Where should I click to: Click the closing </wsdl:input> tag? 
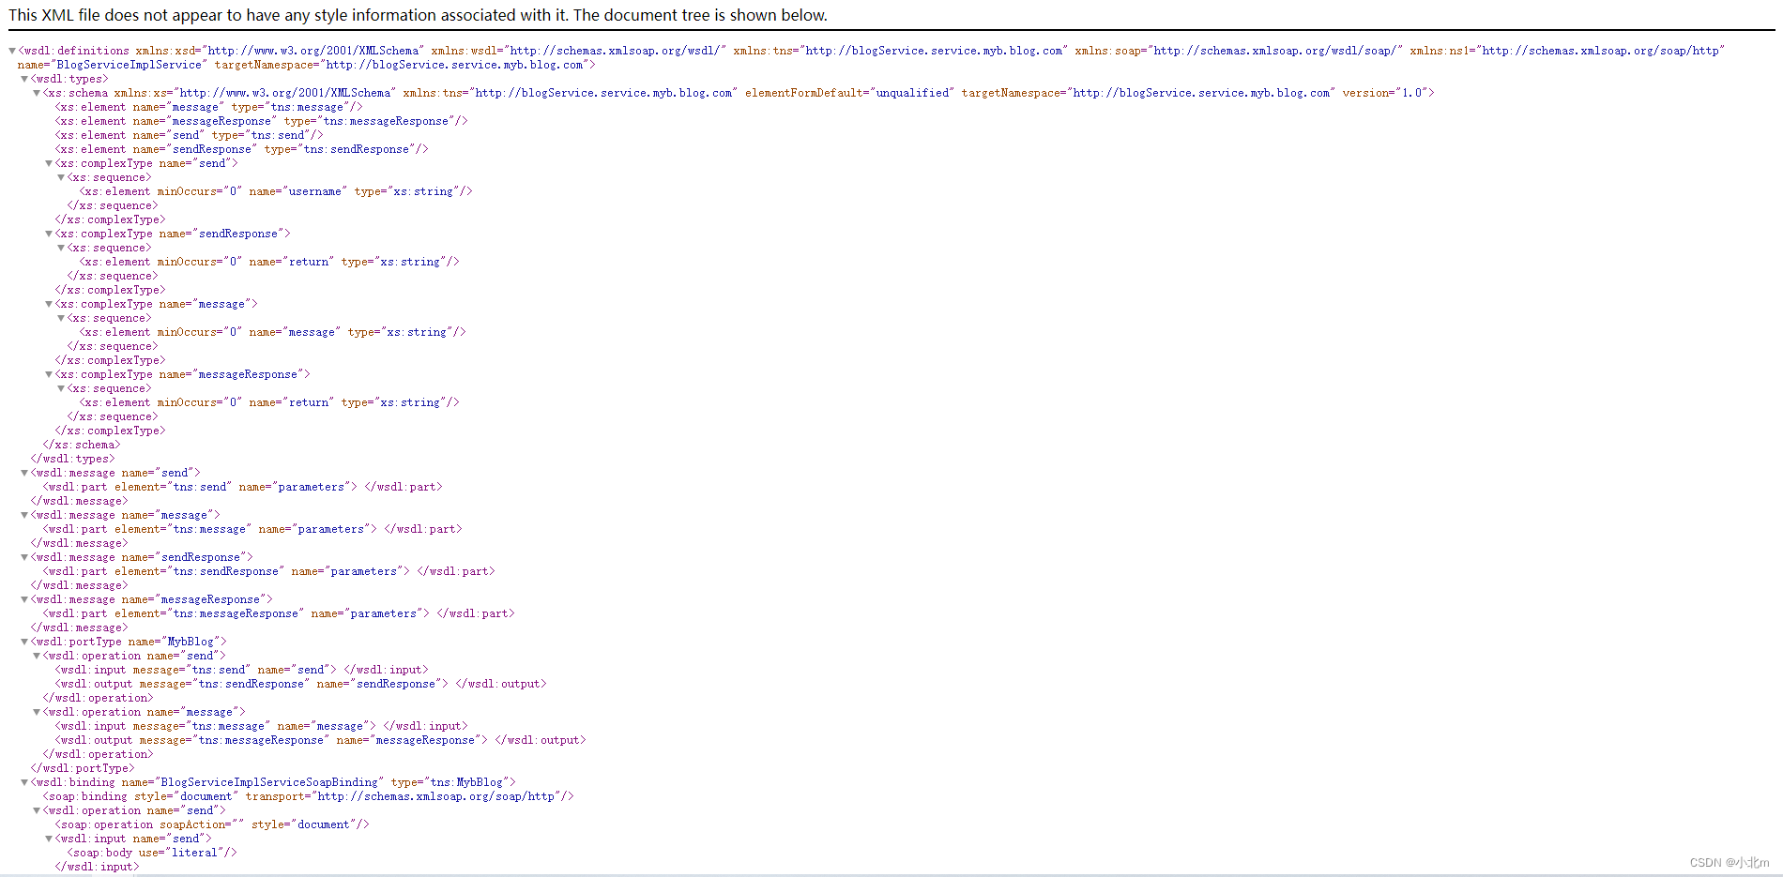click(97, 867)
